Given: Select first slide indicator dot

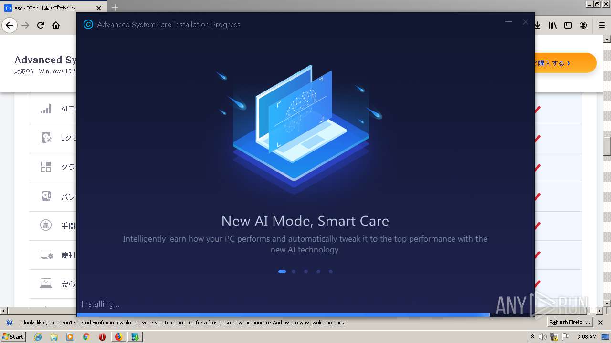Looking at the screenshot, I should click(282, 272).
